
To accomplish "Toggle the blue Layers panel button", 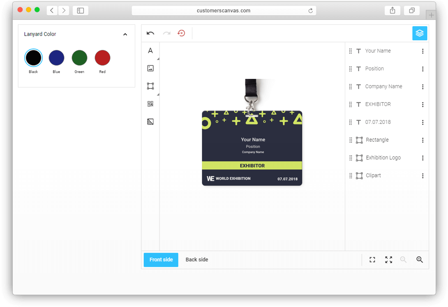I will click(419, 33).
